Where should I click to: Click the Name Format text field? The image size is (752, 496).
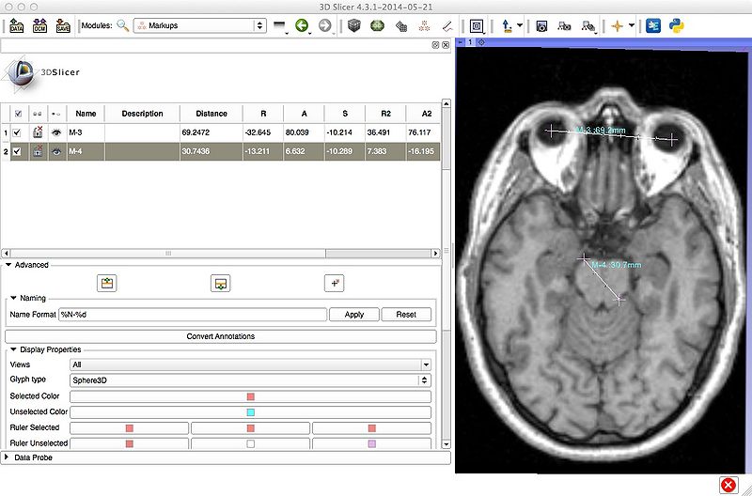[193, 315]
